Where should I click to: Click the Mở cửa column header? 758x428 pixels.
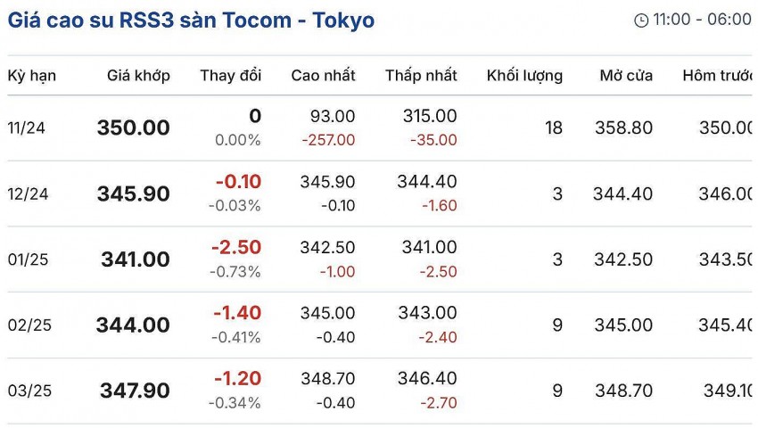click(626, 76)
